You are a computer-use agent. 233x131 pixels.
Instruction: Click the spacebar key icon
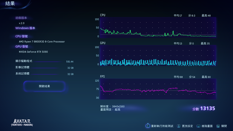click(198, 126)
